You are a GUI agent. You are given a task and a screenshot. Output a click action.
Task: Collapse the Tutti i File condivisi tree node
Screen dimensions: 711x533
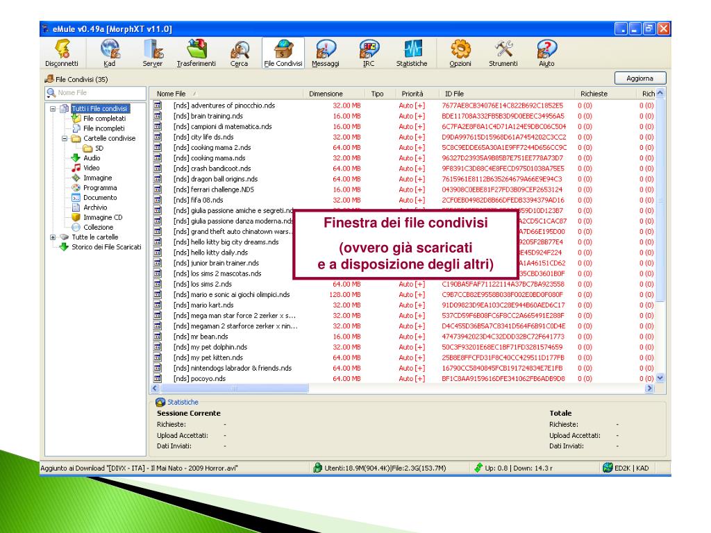click(x=53, y=109)
